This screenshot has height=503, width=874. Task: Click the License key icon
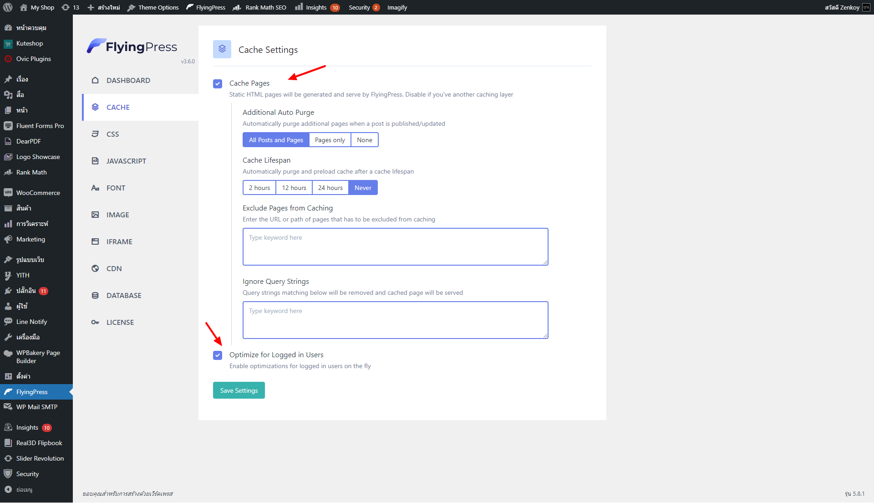95,322
